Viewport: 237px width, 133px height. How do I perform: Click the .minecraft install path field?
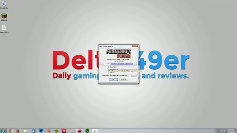pyautogui.click(x=116, y=75)
